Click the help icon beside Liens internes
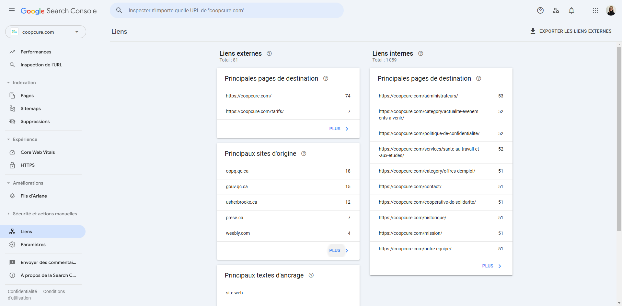This screenshot has height=306, width=622. [x=420, y=53]
